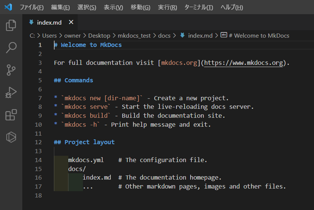Click the bottom activity bar play-shaped icon
Image resolution: width=314 pixels, height=210 pixels.
11,137
